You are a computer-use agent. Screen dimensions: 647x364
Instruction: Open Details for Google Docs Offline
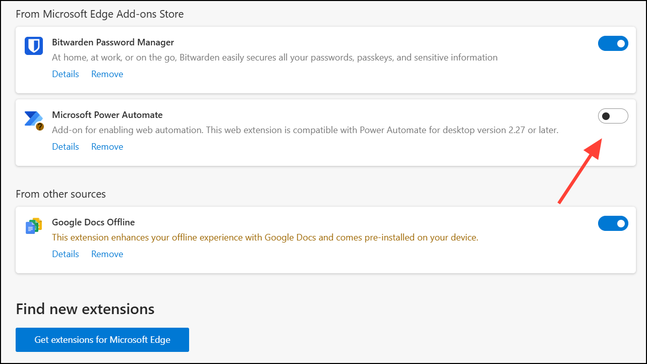66,254
